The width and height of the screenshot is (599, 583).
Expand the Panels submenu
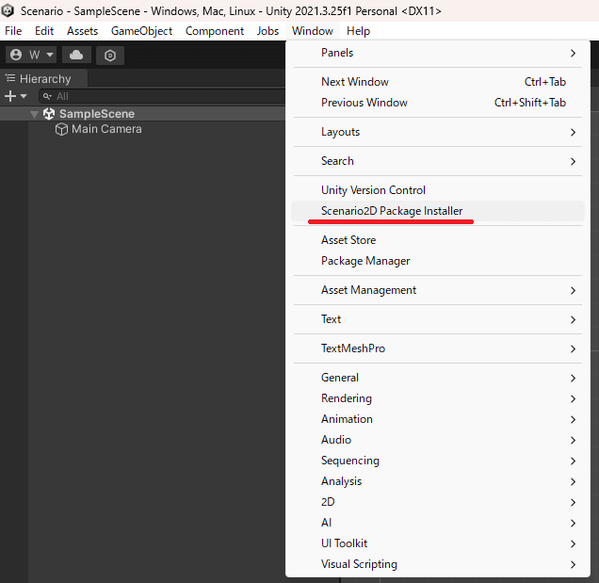pos(438,53)
